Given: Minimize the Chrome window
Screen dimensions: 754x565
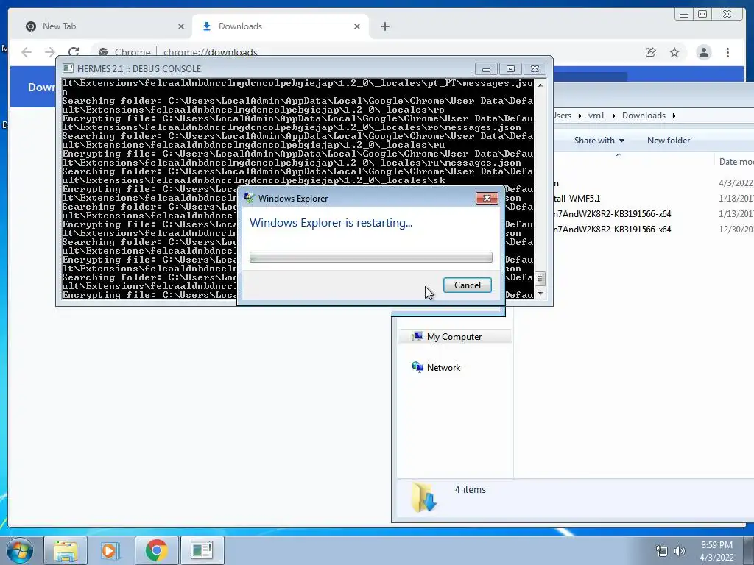Looking at the screenshot, I should point(683,15).
